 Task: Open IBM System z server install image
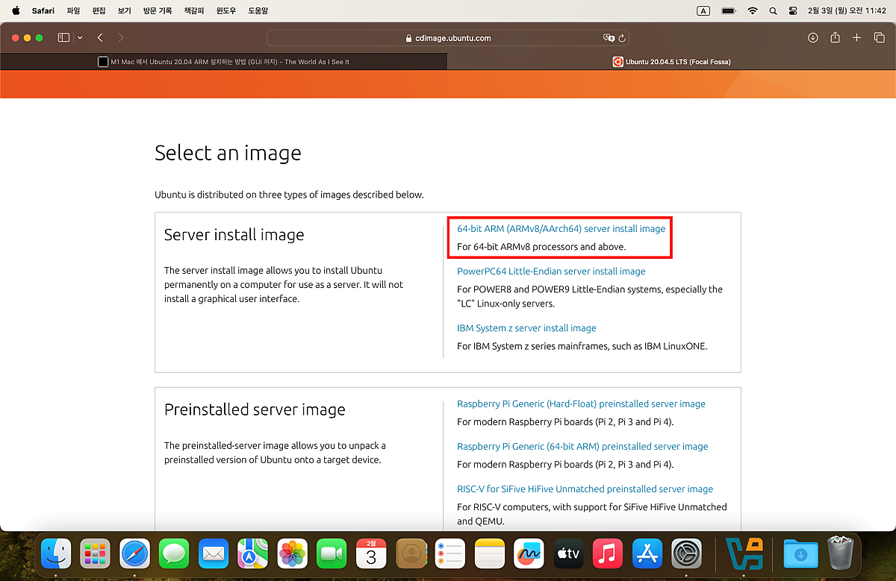tap(526, 328)
